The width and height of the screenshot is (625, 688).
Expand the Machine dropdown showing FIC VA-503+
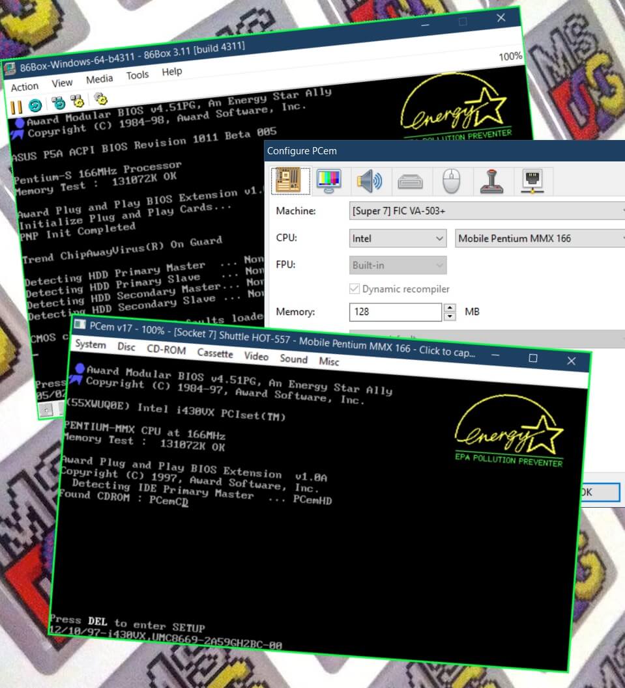487,211
